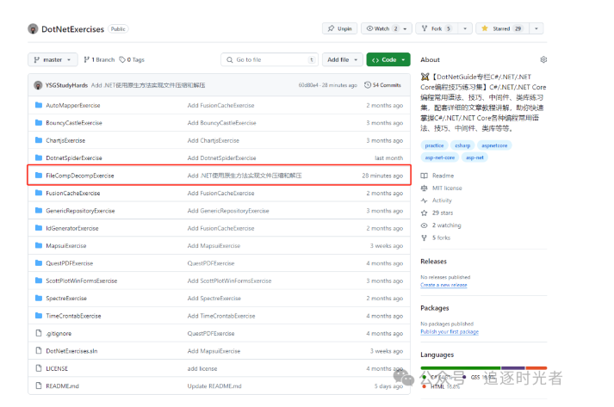Select the asp-net topic tag
The height and width of the screenshot is (407, 614).
point(474,157)
